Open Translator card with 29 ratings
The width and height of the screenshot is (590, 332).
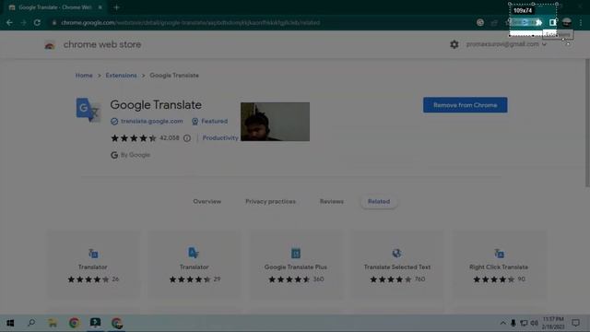(195, 265)
